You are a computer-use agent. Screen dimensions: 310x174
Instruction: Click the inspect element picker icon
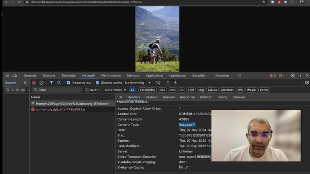click(x=7, y=76)
